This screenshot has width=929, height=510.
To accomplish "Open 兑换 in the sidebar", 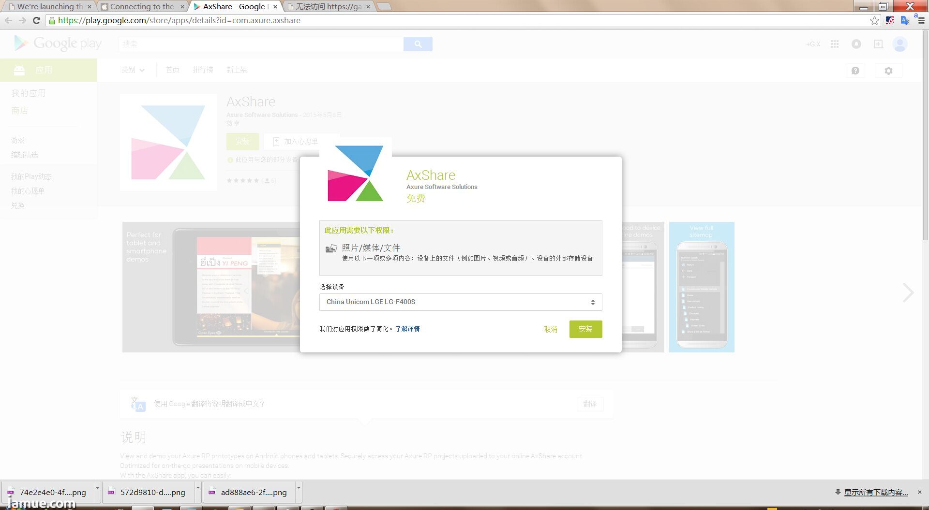I will pos(18,205).
